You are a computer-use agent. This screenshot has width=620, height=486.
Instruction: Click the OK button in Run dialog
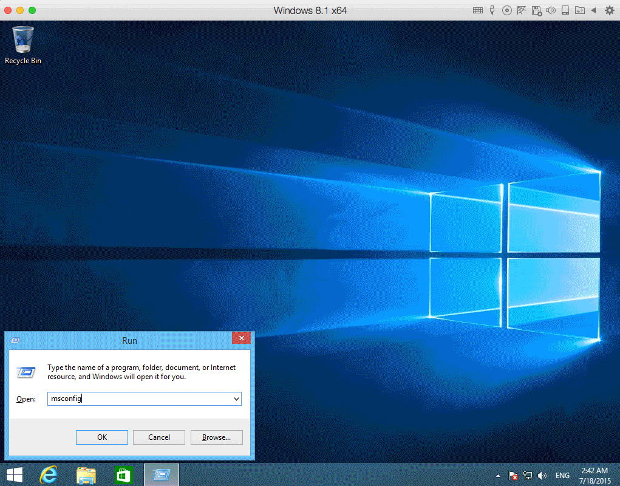pyautogui.click(x=102, y=437)
